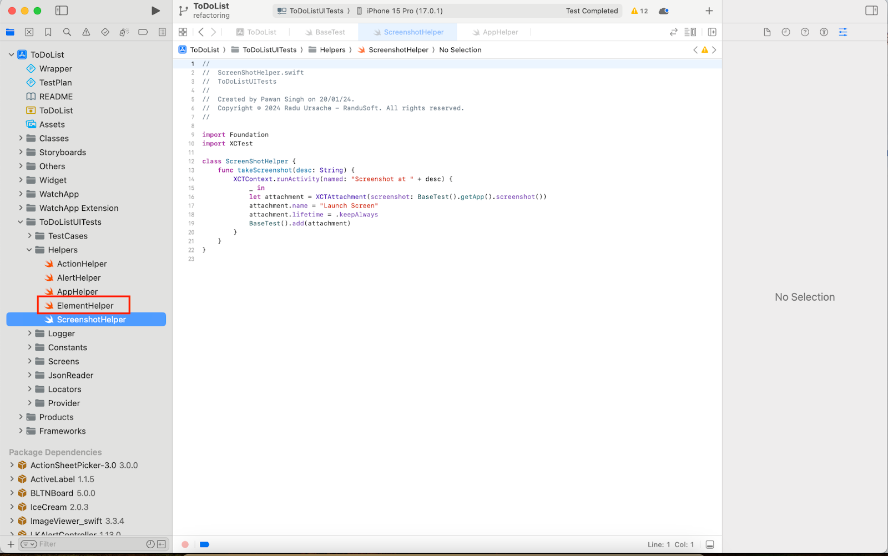Expand the ActionSheetPicker-3.0 package
Viewport: 888px width, 556px height.
click(x=12, y=465)
